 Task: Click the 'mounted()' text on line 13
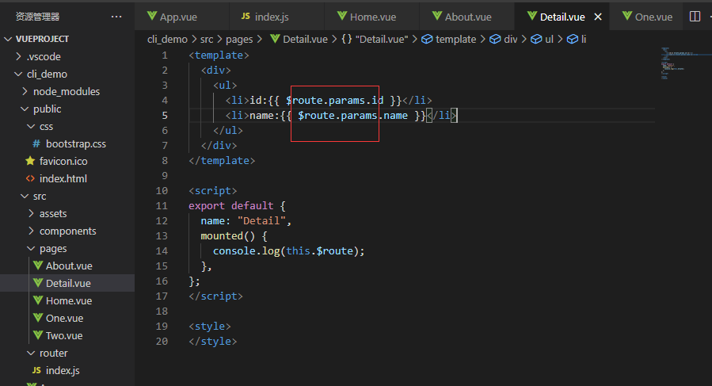click(228, 236)
